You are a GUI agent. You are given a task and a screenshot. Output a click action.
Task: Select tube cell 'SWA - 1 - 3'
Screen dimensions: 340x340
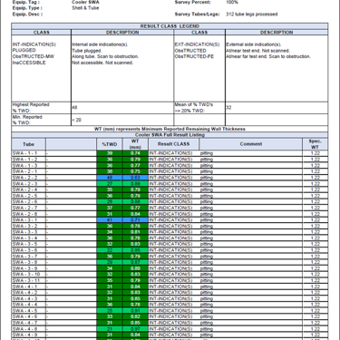pyautogui.click(x=29, y=165)
